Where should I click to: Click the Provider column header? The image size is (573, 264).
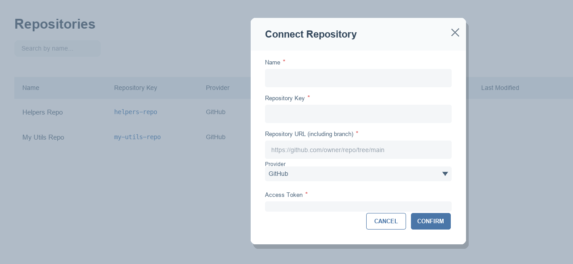point(218,88)
